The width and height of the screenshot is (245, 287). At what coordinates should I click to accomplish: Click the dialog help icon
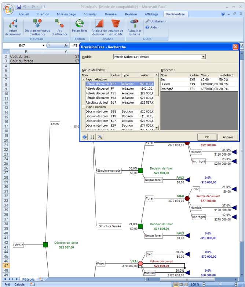coord(84,137)
